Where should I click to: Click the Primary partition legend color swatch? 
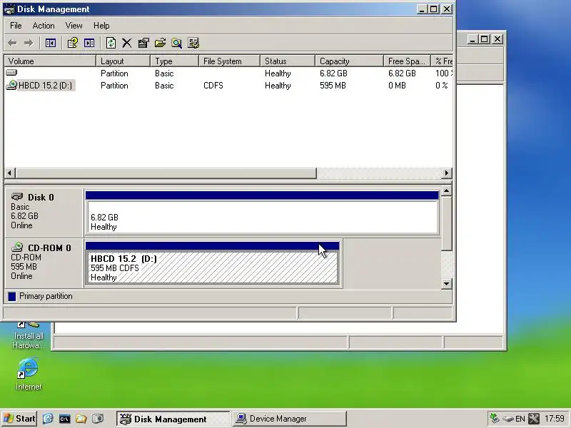tap(12, 296)
